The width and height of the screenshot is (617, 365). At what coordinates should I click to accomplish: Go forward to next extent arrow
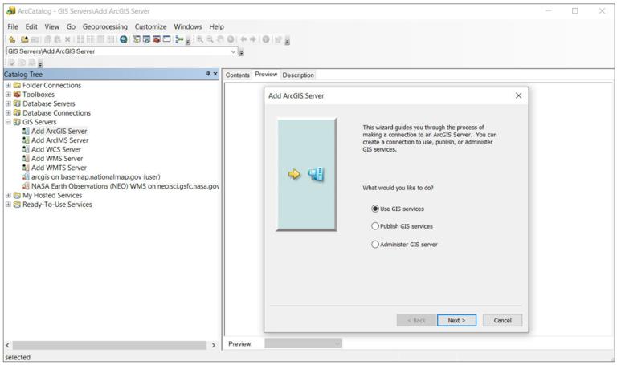[253, 39]
